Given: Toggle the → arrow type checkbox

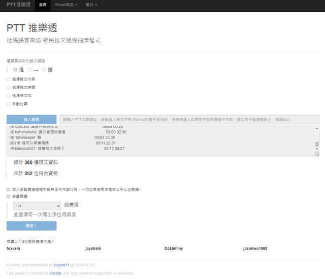Looking at the screenshot, I should pyautogui.click(x=29, y=69).
